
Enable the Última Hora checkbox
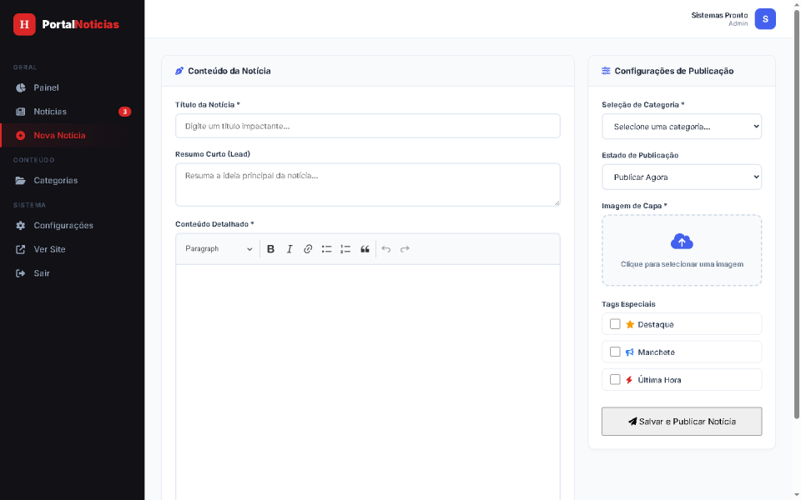coord(615,380)
